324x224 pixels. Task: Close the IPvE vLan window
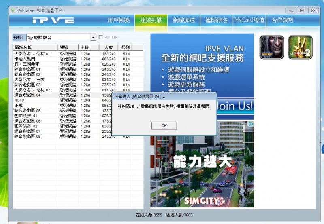point(313,11)
